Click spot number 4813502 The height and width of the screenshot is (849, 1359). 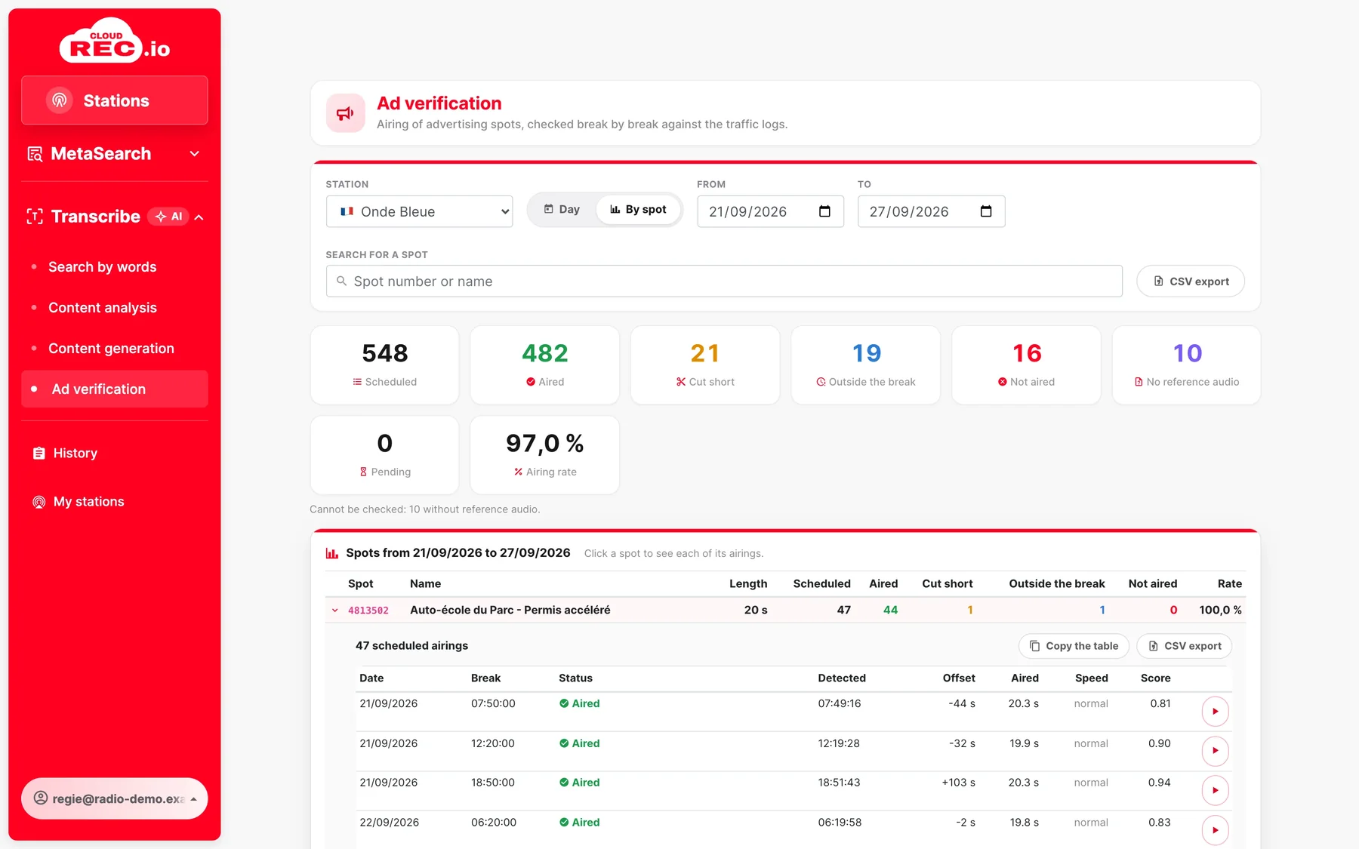tap(368, 611)
